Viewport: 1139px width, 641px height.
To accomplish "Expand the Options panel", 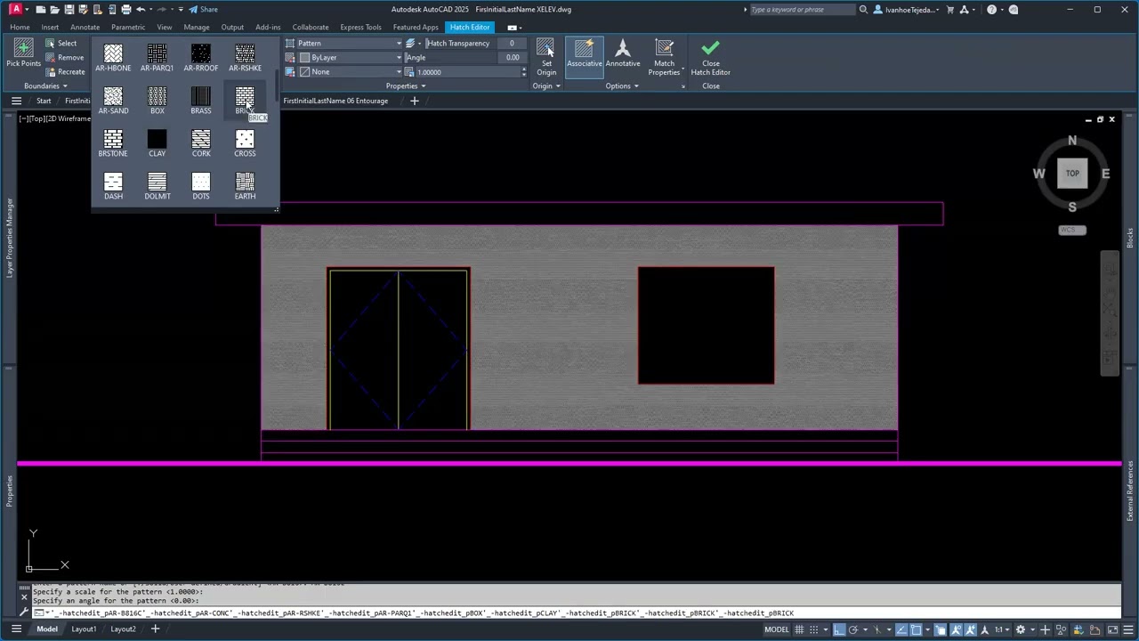I will click(x=622, y=86).
